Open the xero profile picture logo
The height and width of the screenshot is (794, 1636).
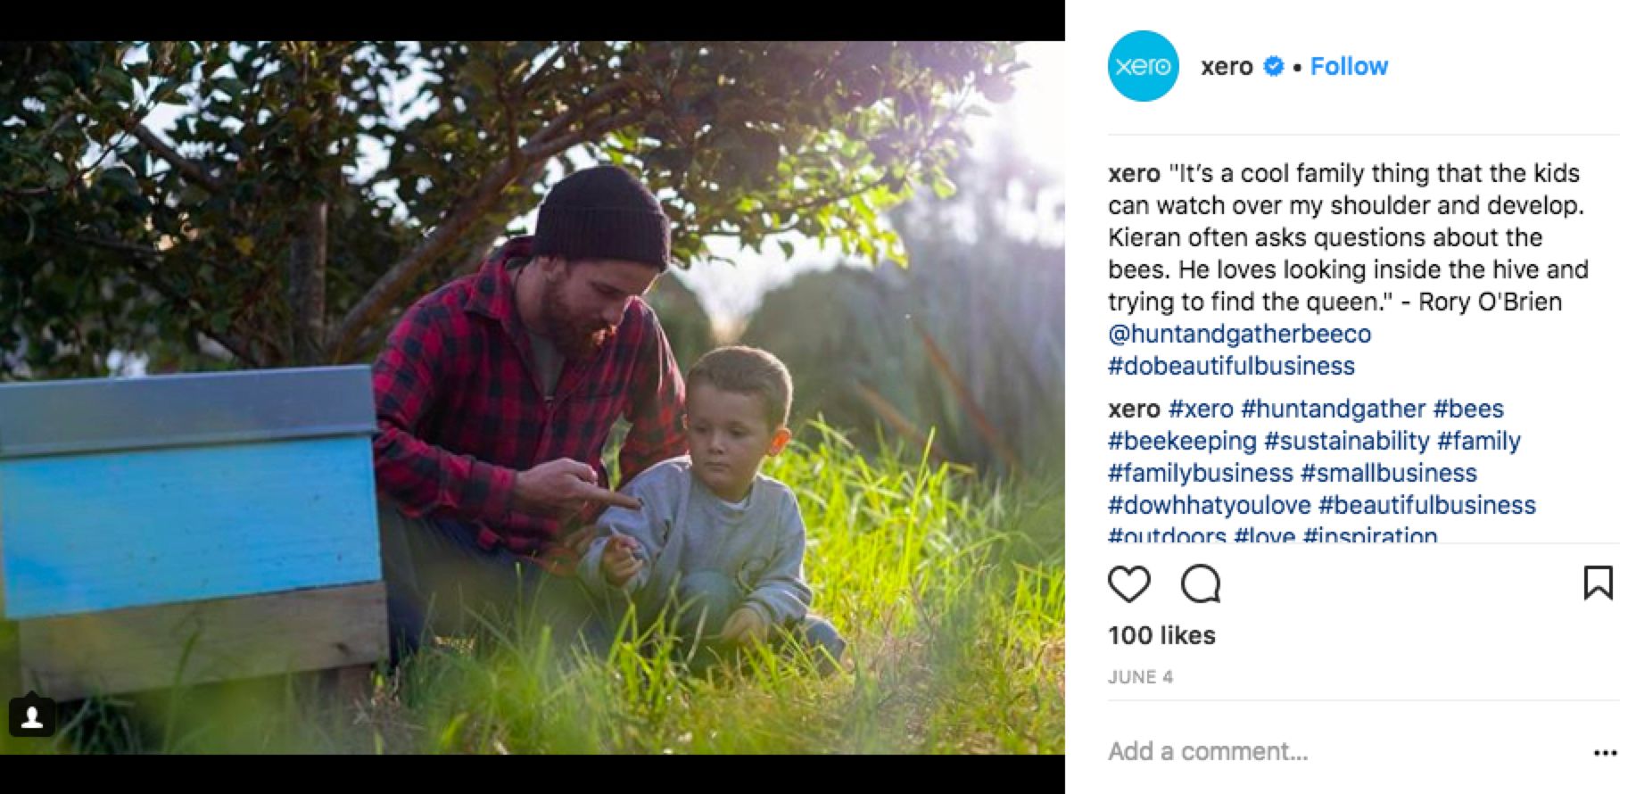[x=1143, y=66]
